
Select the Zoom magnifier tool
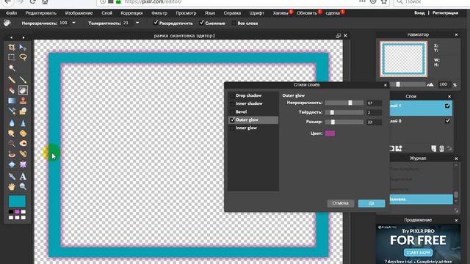coord(23,187)
